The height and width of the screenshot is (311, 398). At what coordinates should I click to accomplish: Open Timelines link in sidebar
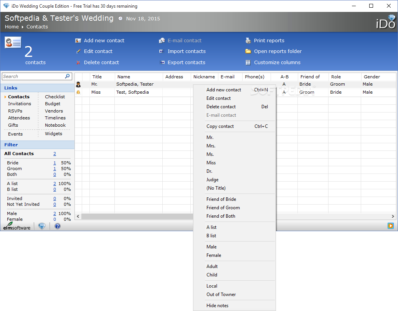coord(55,118)
